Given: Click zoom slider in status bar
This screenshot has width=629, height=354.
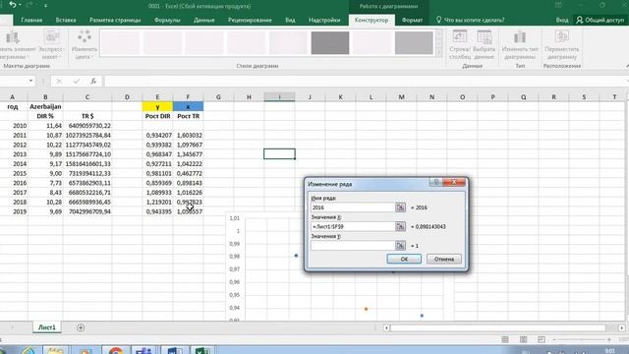Looking at the screenshot, I should [582, 339].
